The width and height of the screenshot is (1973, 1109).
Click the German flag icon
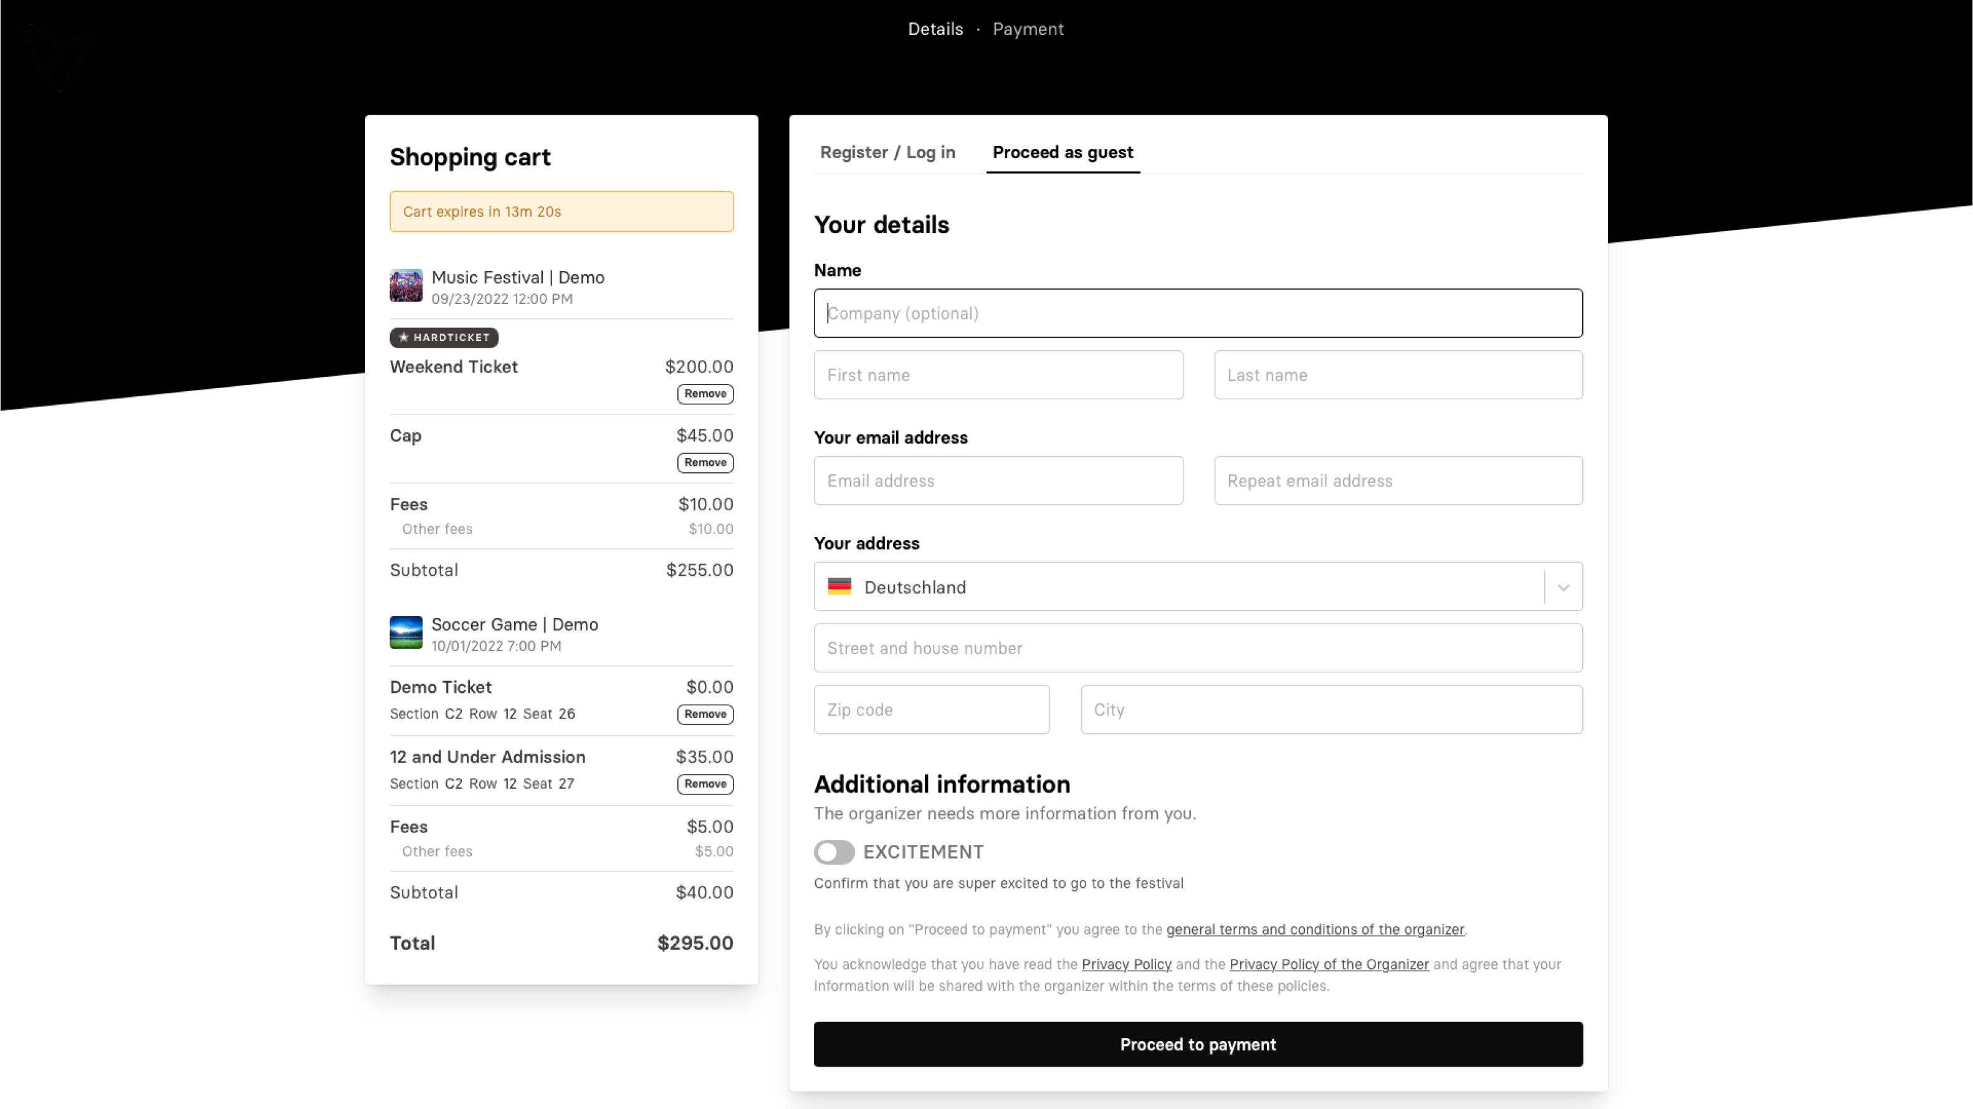tap(839, 587)
